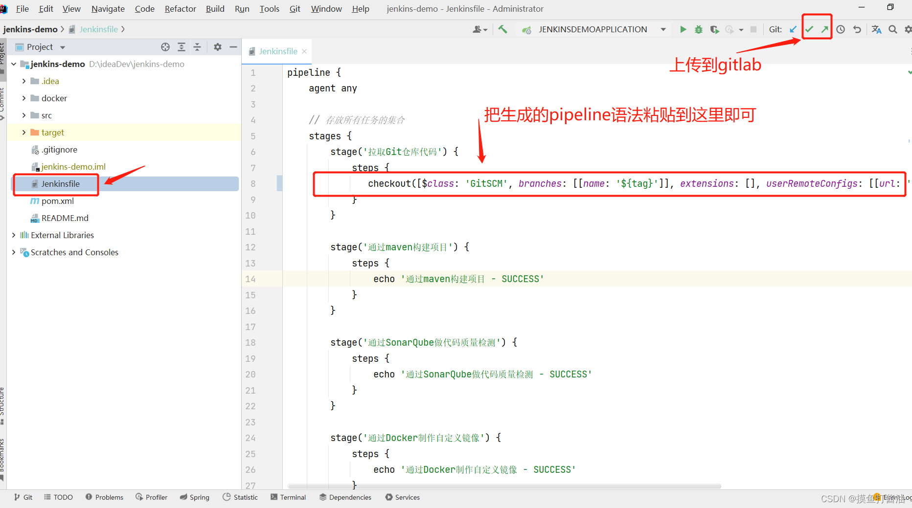Click the 'agent any' code line
912x508 pixels.
pos(333,88)
